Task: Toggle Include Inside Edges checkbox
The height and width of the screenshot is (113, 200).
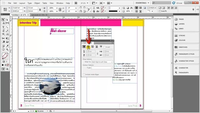Action: point(84,74)
